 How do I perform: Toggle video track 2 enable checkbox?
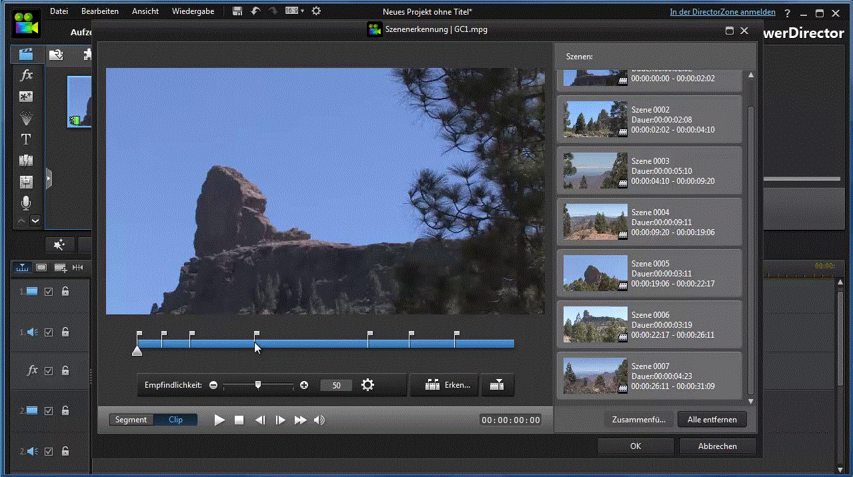[49, 411]
